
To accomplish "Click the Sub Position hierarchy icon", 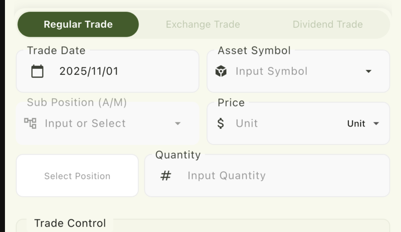I will [x=30, y=123].
